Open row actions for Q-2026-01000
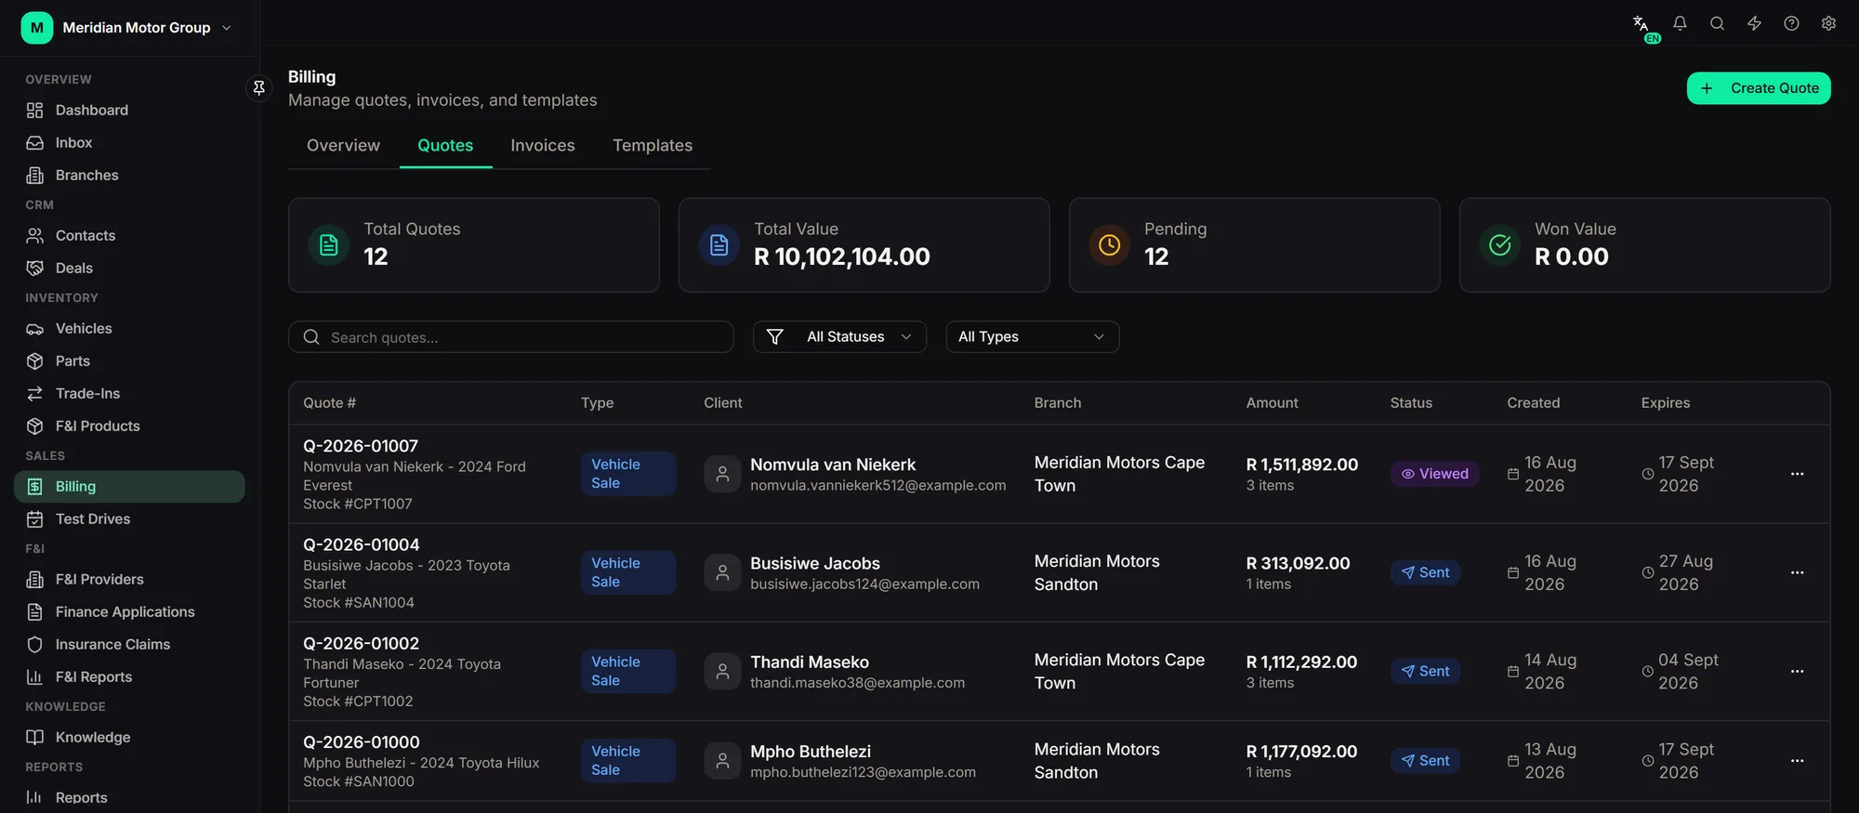This screenshot has width=1859, height=813. click(1797, 760)
